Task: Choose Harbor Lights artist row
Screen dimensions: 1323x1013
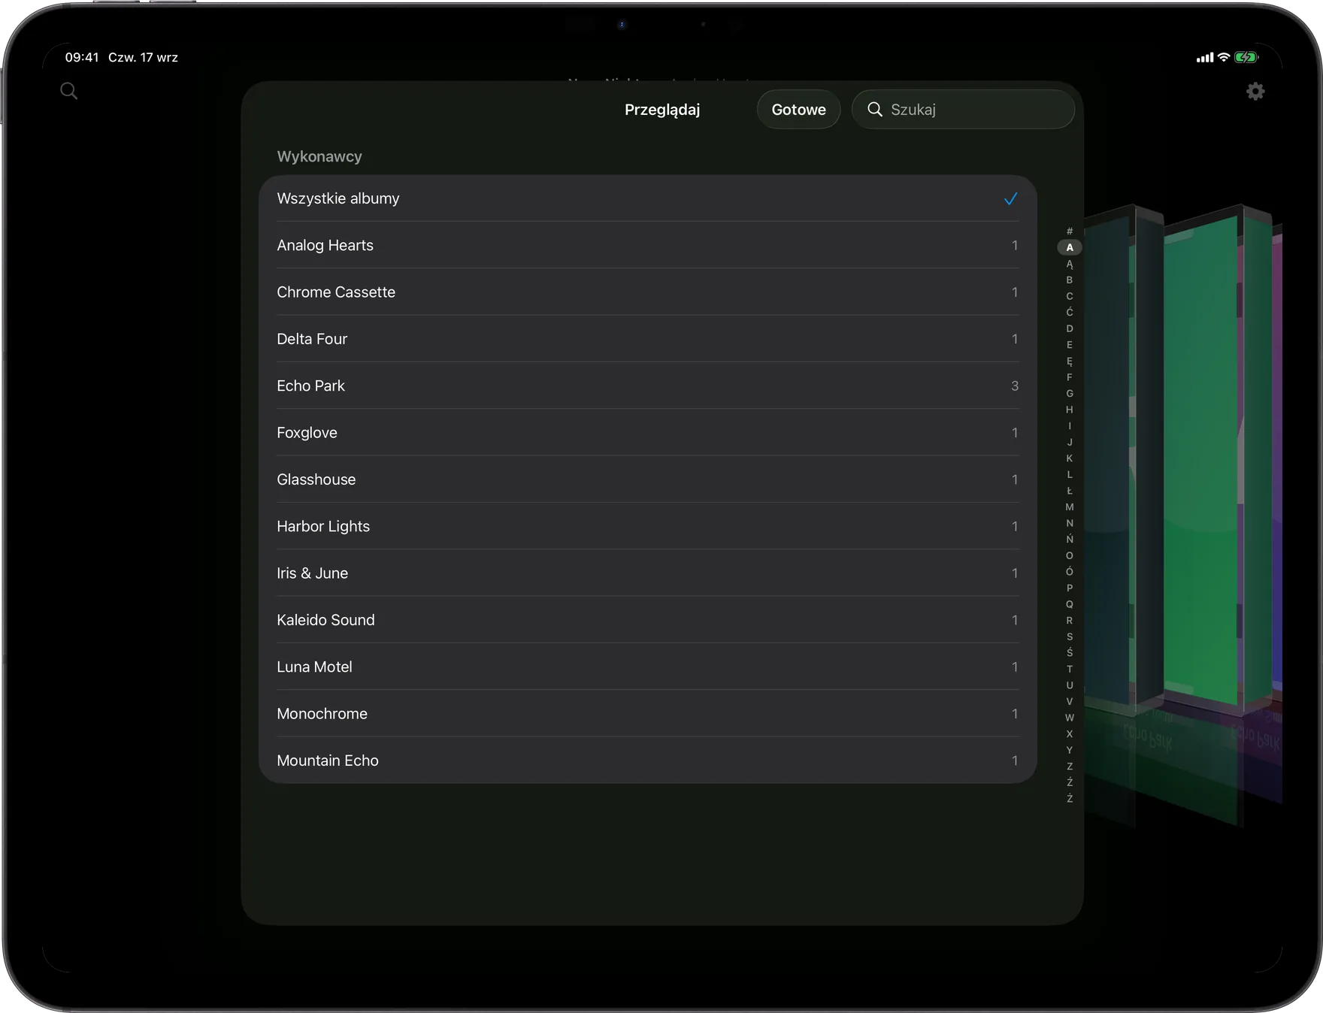Action: (x=648, y=526)
